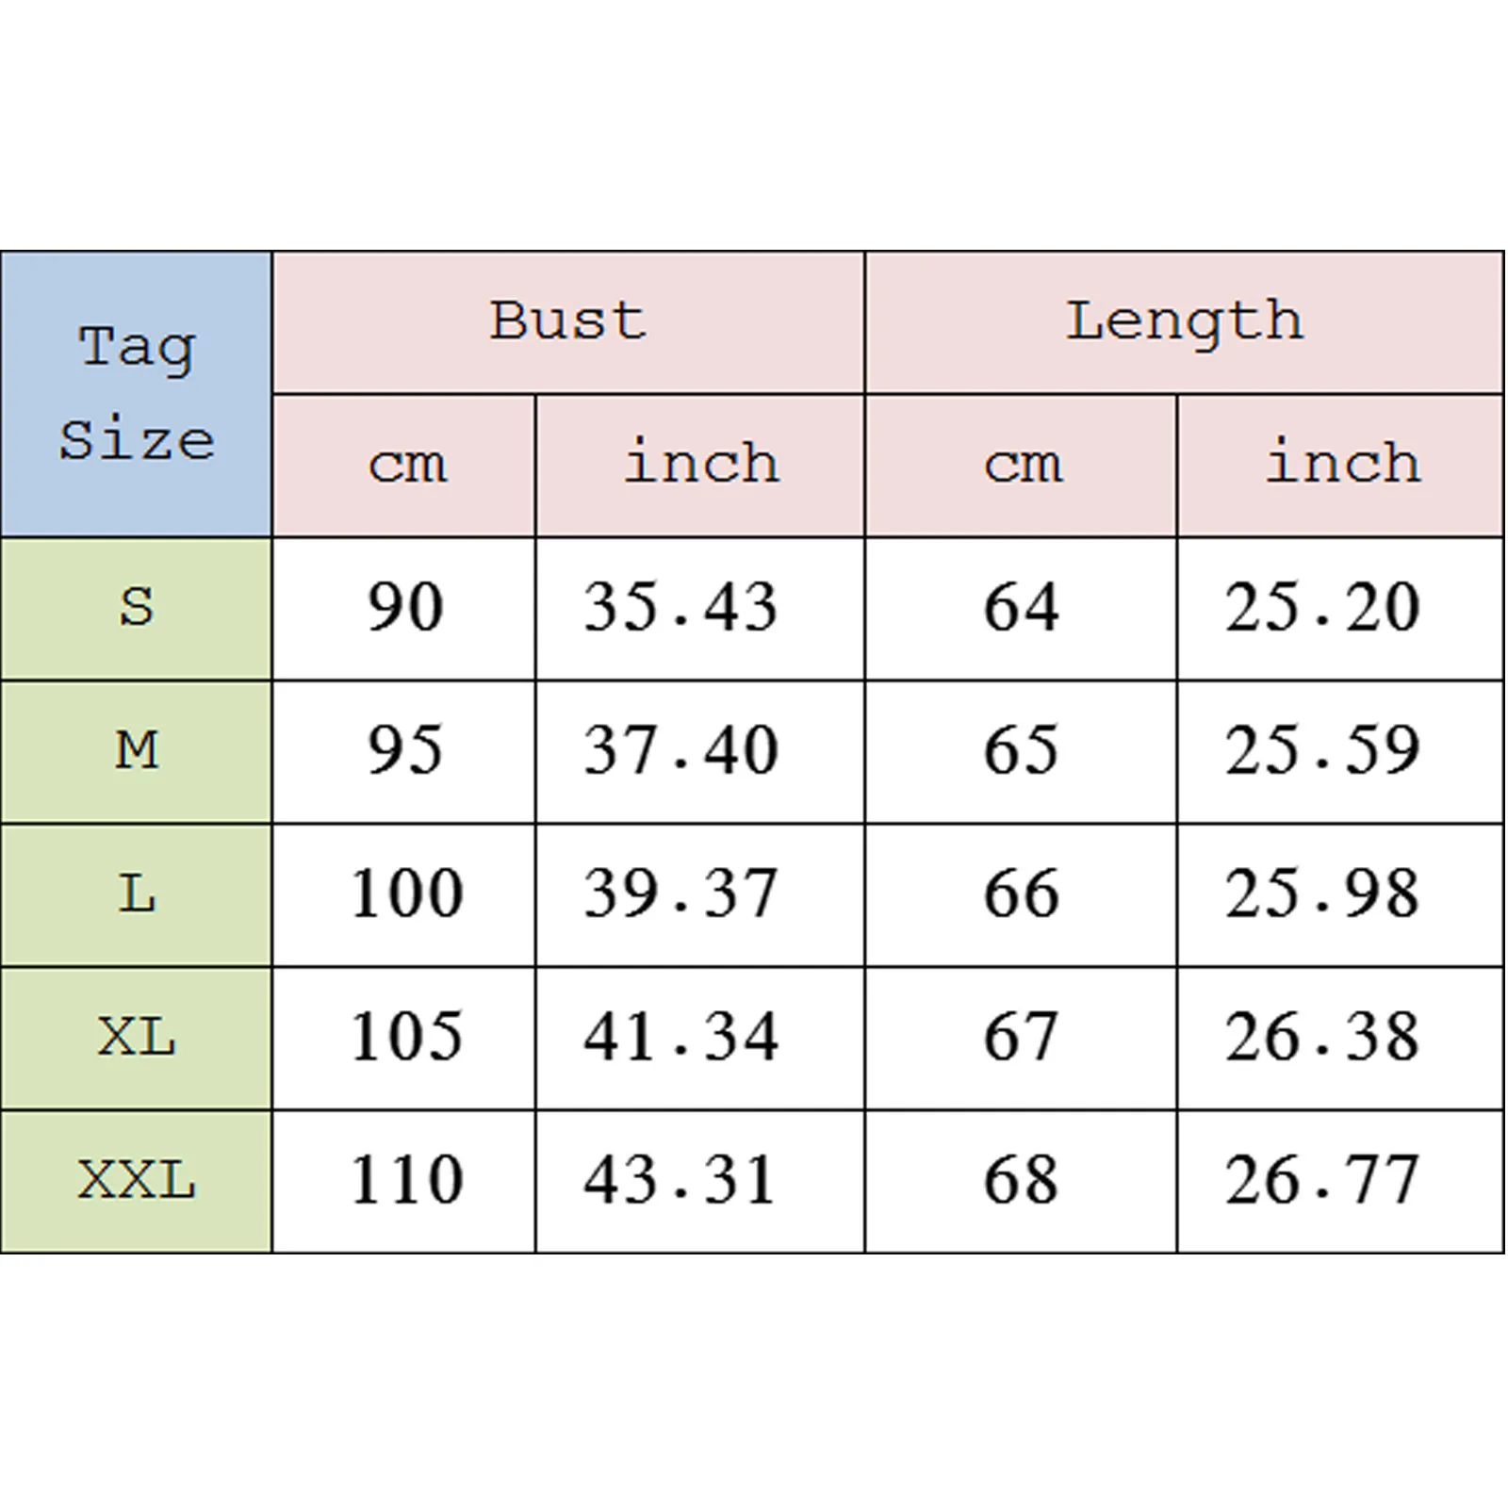
Task: Click the Bust cm subheader cell
Action: [404, 465]
